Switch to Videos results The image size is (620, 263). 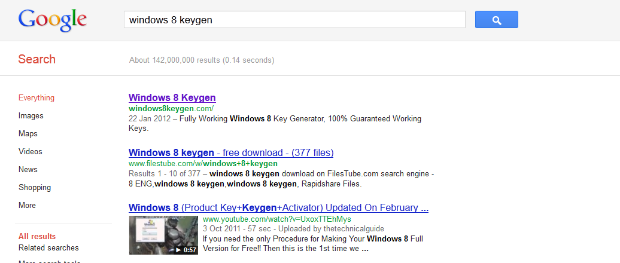pos(31,152)
